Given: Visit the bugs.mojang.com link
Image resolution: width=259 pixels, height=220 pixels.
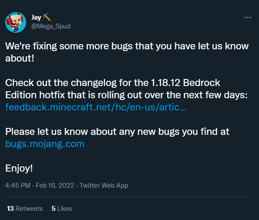Looking at the screenshot, I should tap(45, 144).
